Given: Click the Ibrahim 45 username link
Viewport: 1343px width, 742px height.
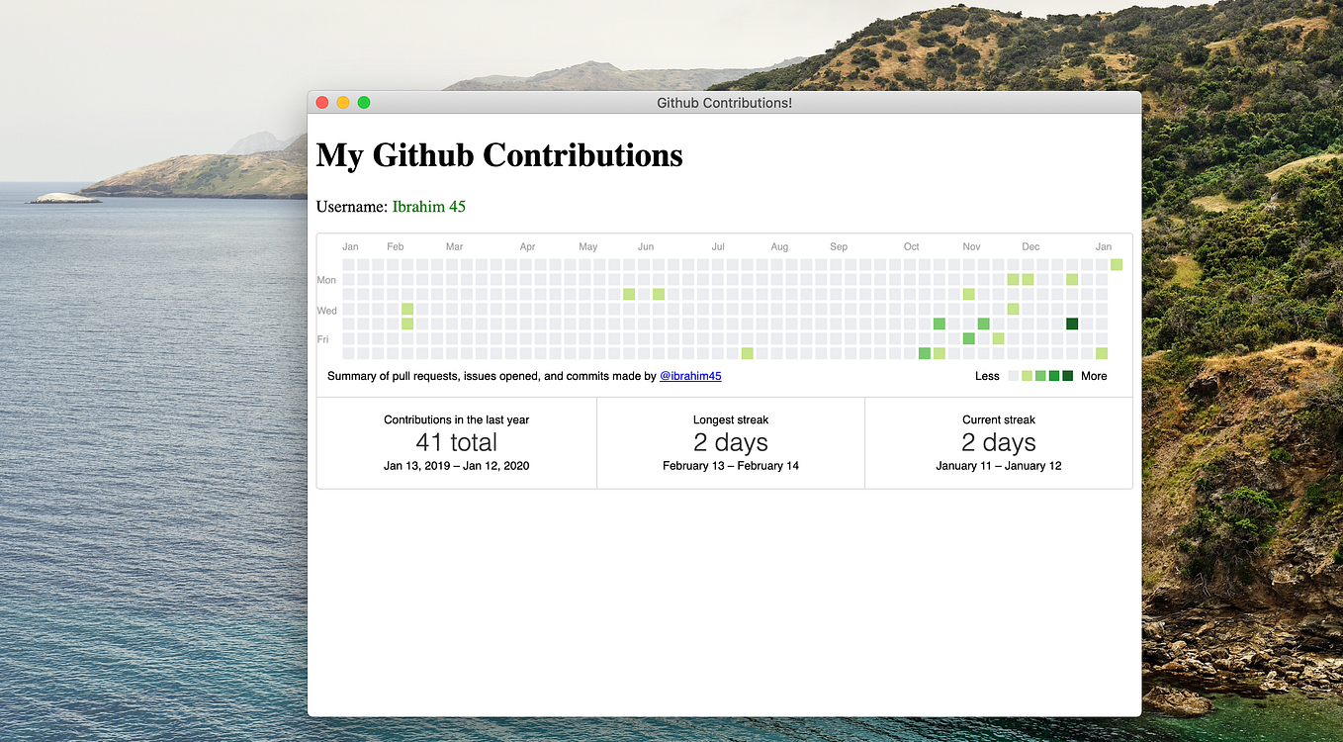Looking at the screenshot, I should [428, 206].
